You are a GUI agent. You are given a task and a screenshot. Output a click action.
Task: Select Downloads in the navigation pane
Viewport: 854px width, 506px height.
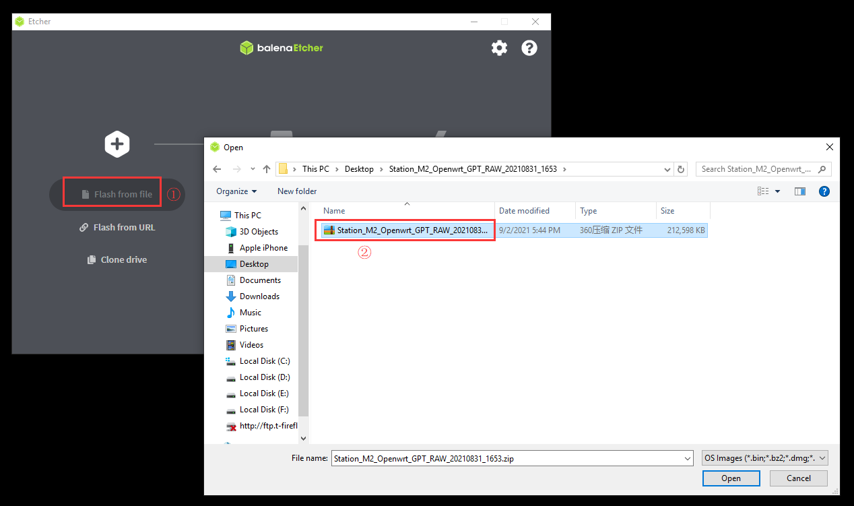pyautogui.click(x=259, y=296)
